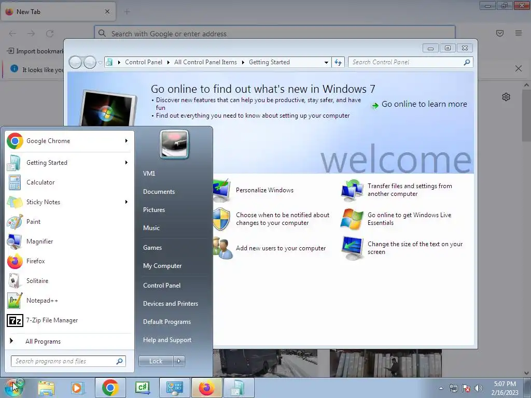Show hidden tray icons arrow
Image resolution: width=531 pixels, height=398 pixels.
441,388
